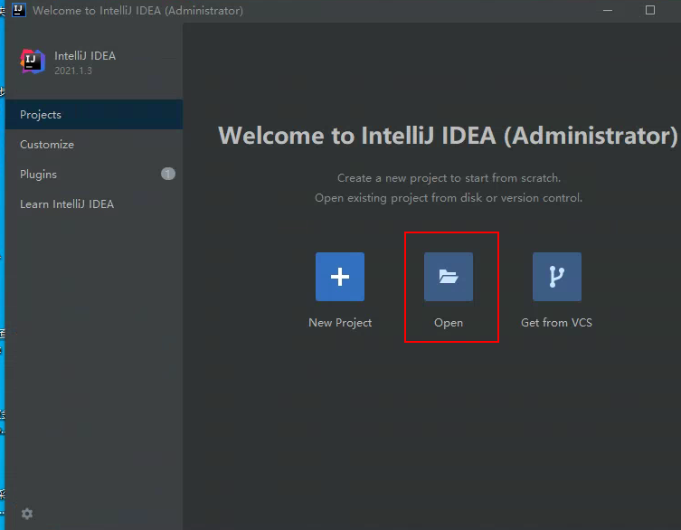The height and width of the screenshot is (530, 681).
Task: Maximize the IntelliJ welcome window
Action: [x=650, y=10]
